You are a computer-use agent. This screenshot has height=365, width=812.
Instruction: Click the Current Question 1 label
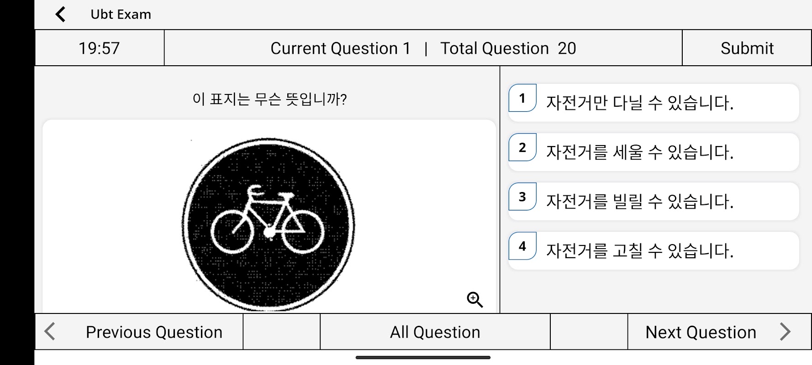coord(340,48)
